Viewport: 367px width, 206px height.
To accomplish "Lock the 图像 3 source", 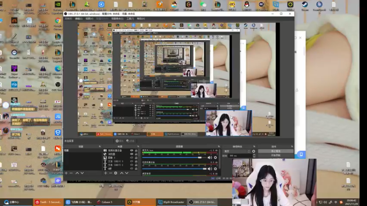I will point(136,157).
